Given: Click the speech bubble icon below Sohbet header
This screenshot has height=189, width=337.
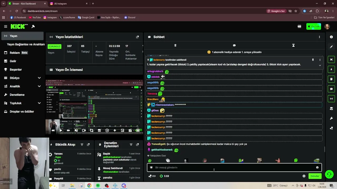Looking at the screenshot, I should tap(234, 45).
